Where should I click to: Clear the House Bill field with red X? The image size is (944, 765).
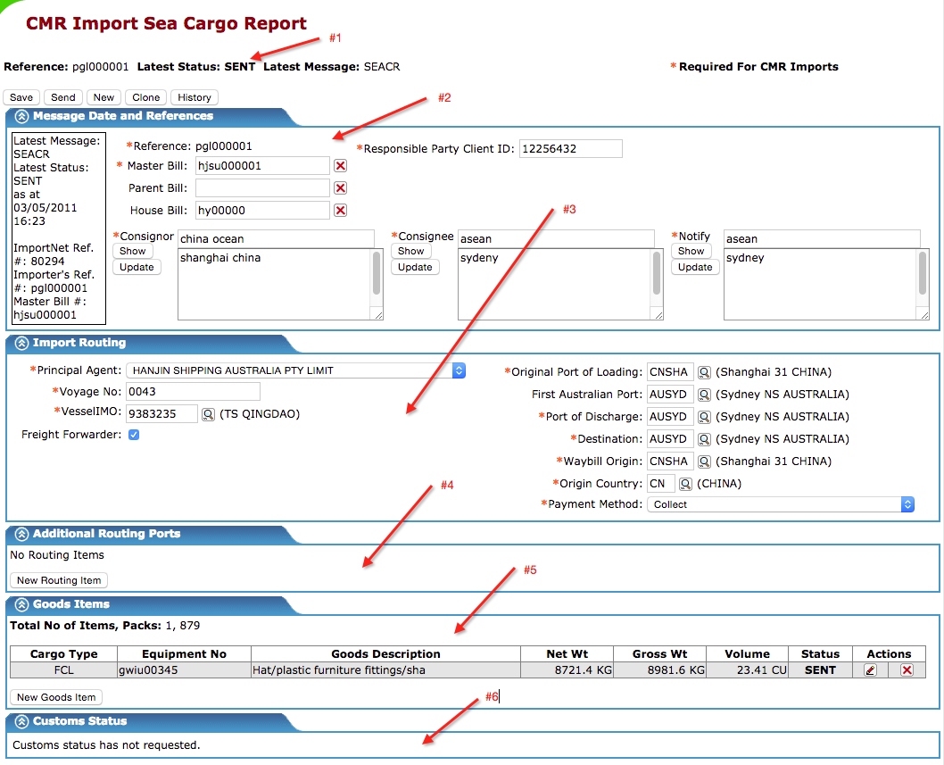point(340,211)
